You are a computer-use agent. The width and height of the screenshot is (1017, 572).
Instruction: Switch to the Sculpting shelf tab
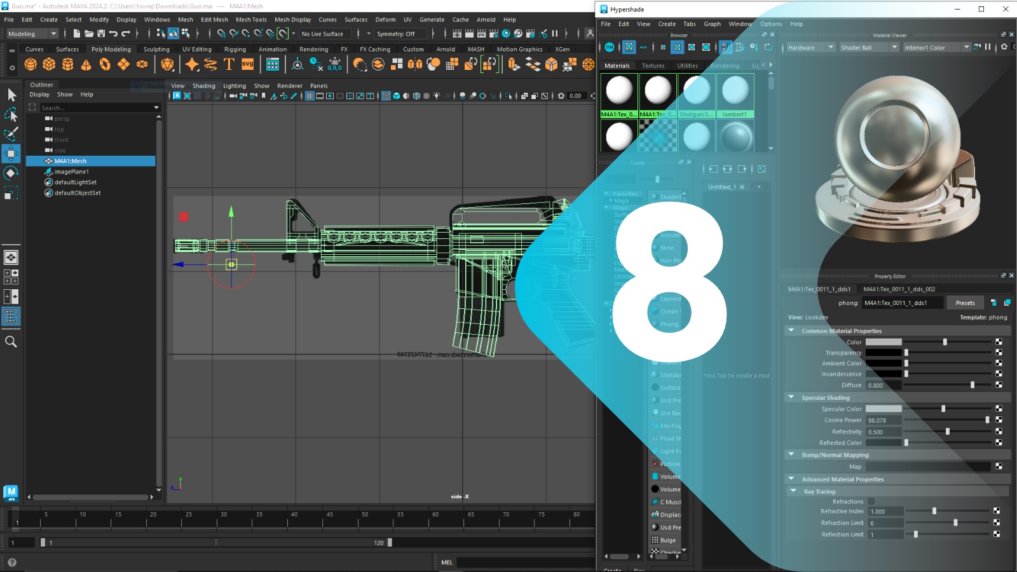(156, 49)
